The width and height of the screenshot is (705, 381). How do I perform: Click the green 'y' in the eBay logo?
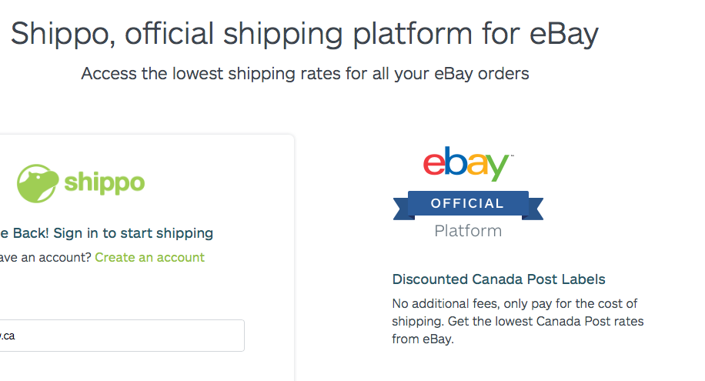(496, 167)
